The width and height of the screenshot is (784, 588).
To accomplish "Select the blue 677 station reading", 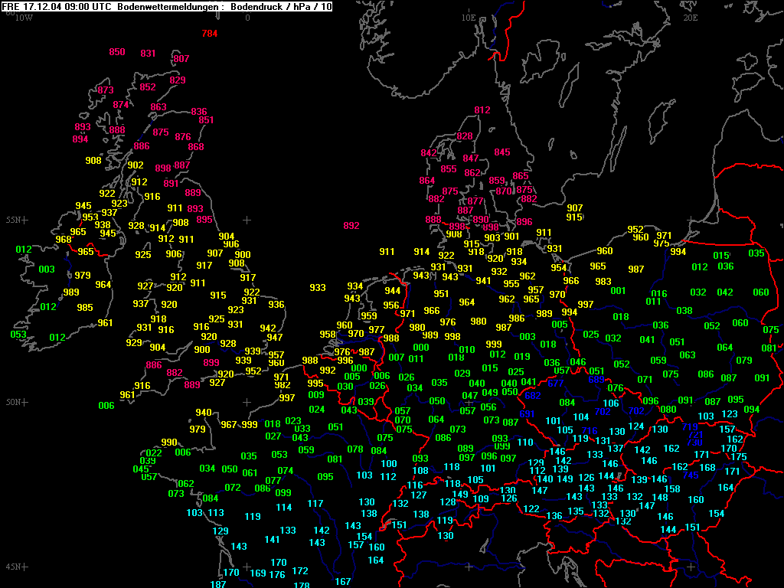I will pos(556,384).
